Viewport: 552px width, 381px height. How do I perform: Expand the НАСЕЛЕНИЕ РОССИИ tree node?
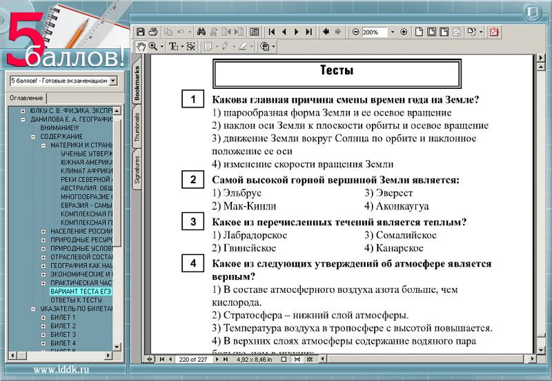click(43, 231)
